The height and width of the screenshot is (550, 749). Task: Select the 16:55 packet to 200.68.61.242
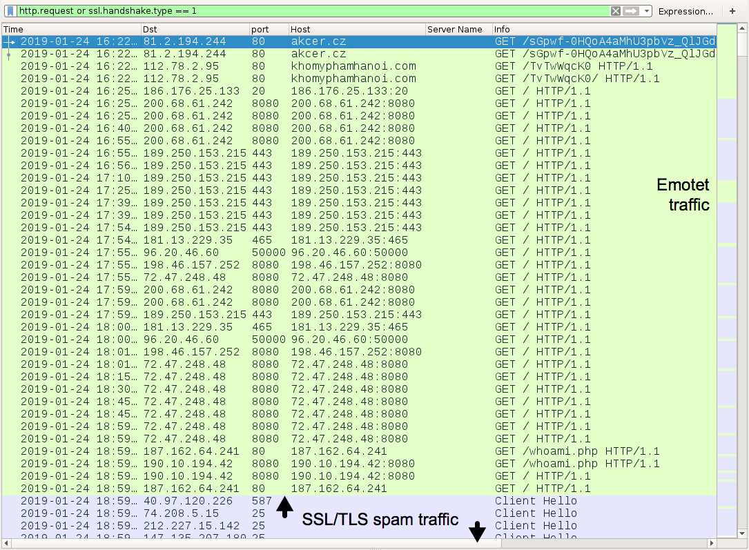click(359, 141)
